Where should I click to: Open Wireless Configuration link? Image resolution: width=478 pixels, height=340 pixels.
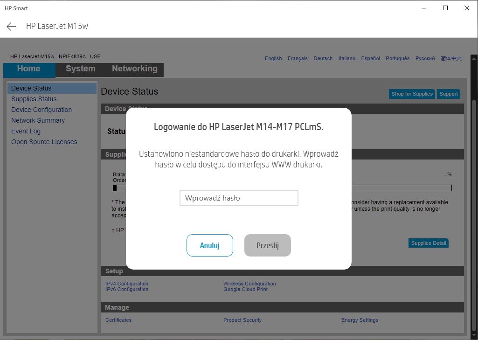(x=249, y=284)
